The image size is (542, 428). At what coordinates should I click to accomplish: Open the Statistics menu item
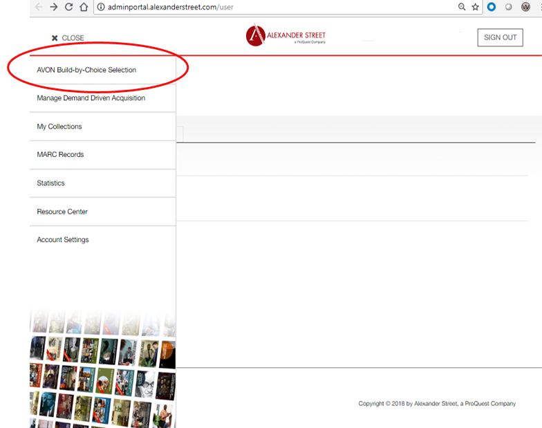tap(50, 183)
